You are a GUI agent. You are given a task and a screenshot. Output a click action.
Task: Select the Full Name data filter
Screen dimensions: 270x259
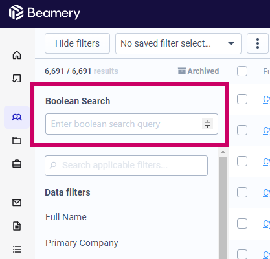click(66, 217)
